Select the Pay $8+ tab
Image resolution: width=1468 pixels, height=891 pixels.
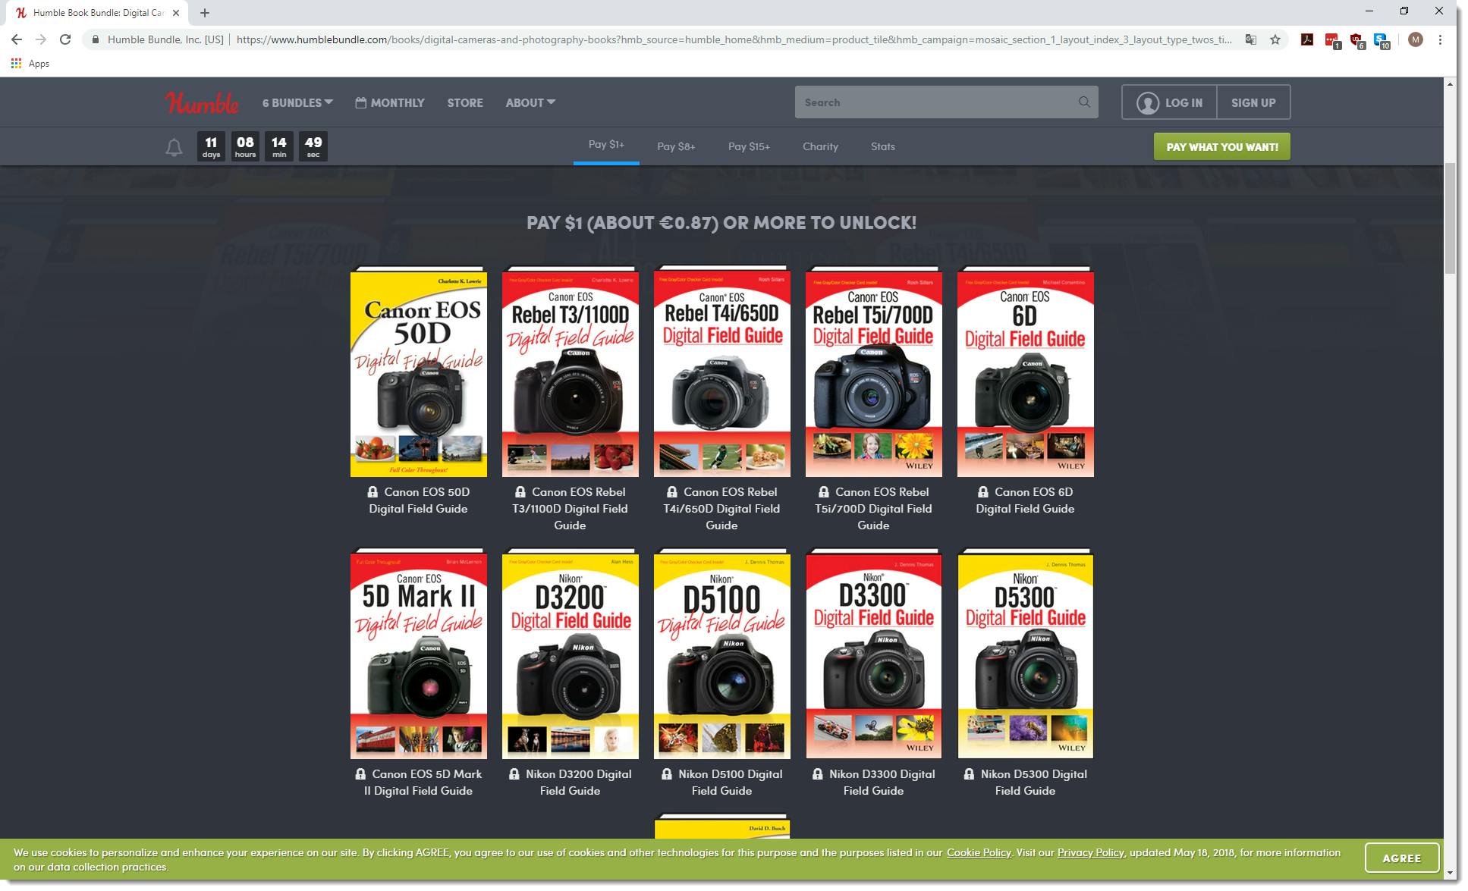pos(676,146)
